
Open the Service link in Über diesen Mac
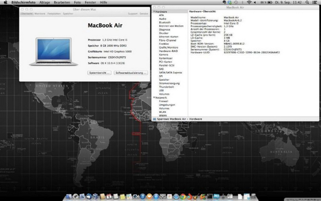click(x=144, y=13)
